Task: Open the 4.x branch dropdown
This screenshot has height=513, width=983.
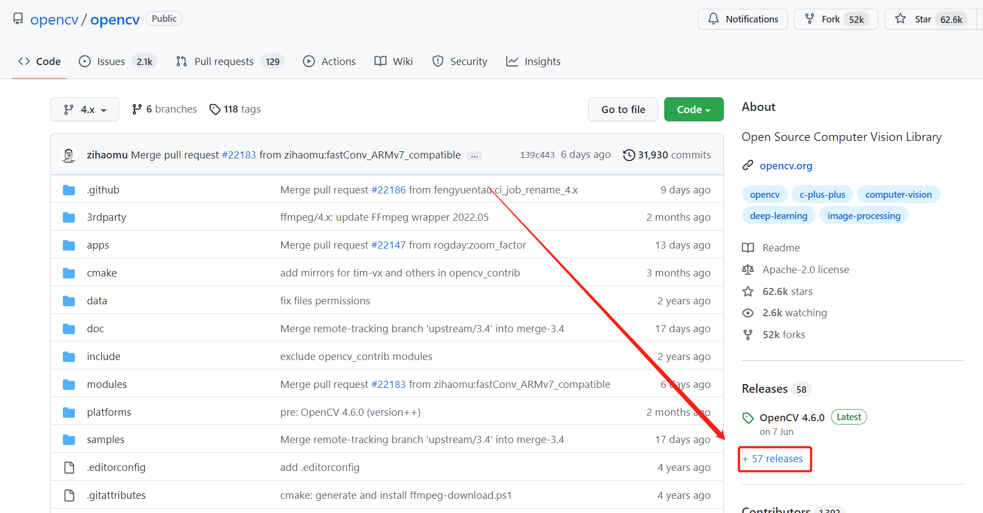Action: [x=85, y=109]
